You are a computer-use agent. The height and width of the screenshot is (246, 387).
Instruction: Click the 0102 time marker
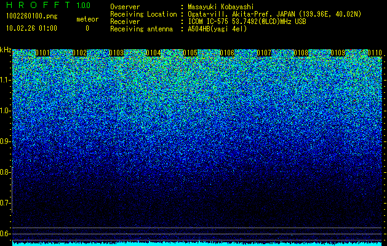(x=79, y=53)
